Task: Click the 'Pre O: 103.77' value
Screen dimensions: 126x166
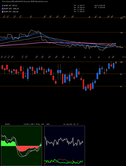Action: coord(79,5)
